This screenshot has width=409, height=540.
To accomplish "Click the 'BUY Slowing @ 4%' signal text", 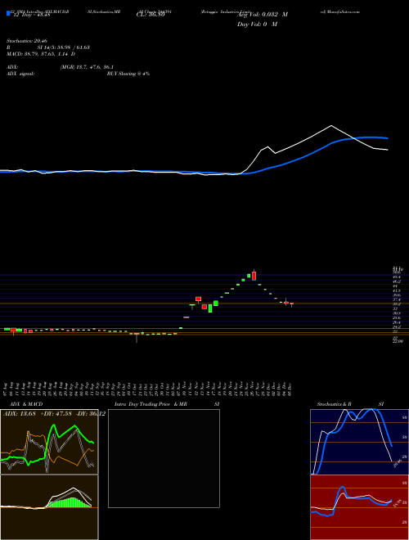I will tap(128, 74).
